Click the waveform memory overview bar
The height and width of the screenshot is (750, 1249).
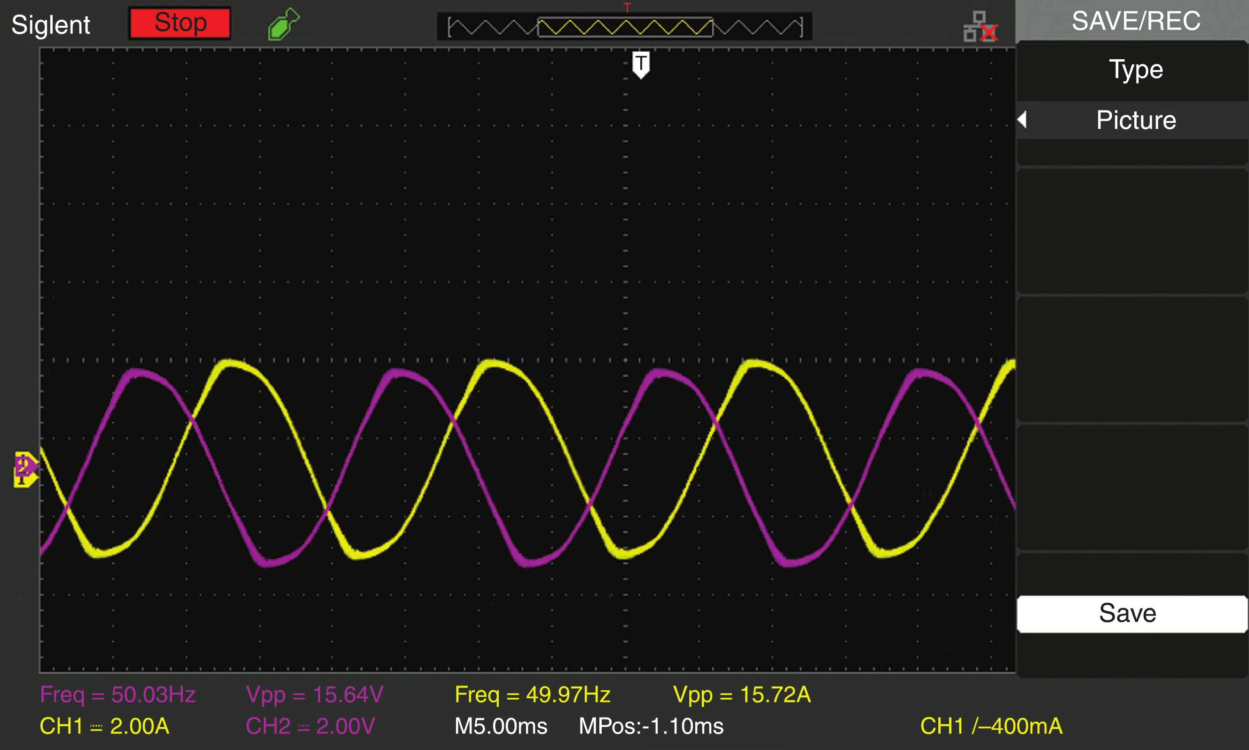click(624, 27)
